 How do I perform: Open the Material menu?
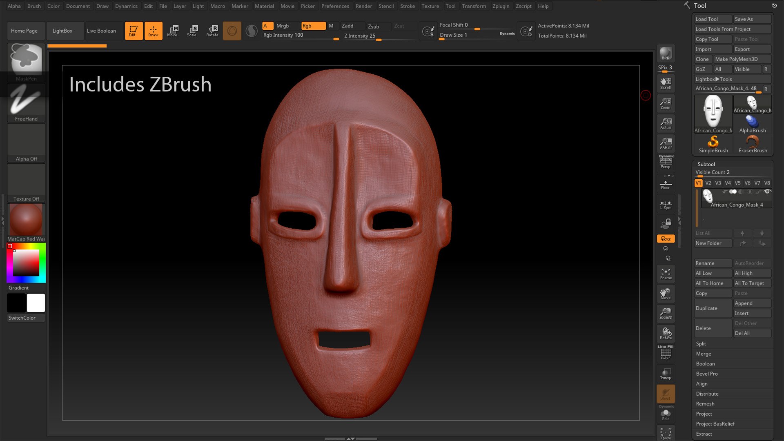pyautogui.click(x=264, y=6)
